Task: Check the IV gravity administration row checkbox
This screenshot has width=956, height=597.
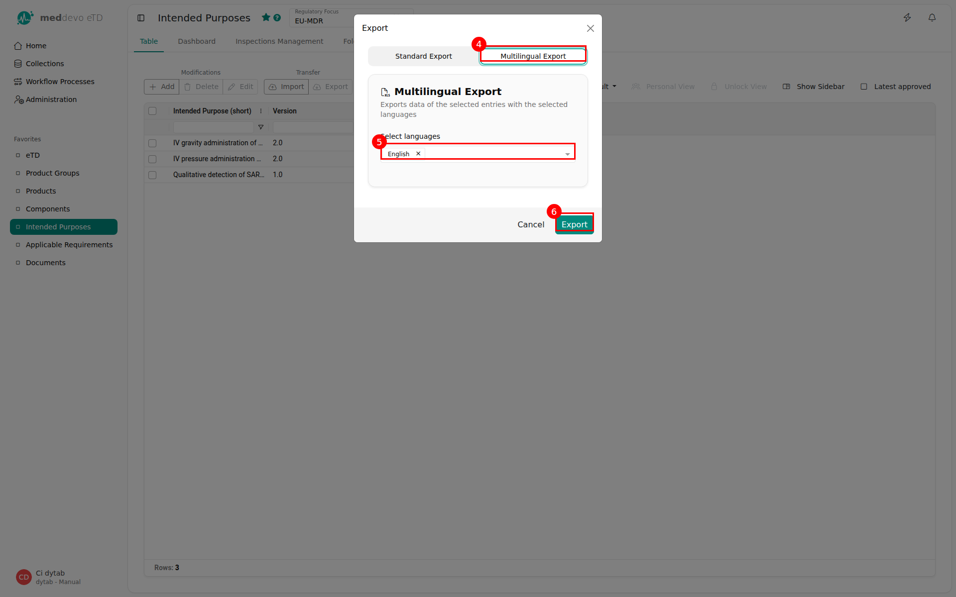Action: pyautogui.click(x=152, y=143)
